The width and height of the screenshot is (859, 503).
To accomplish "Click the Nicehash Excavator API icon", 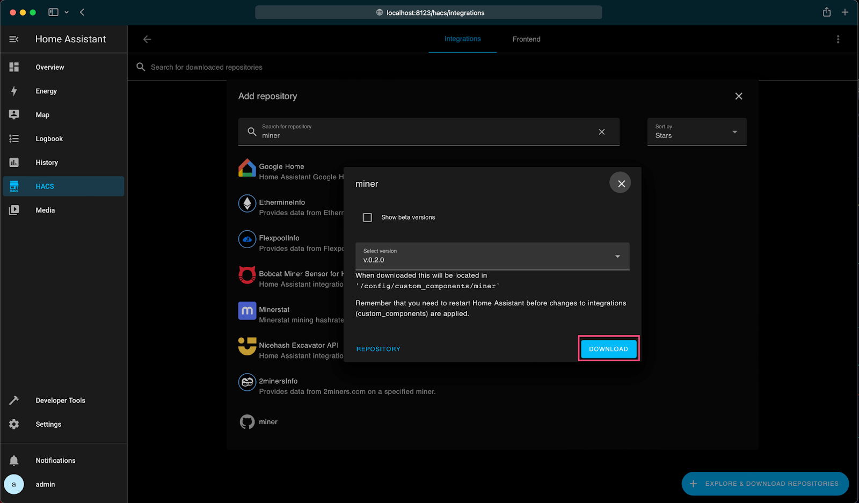I will (x=247, y=346).
